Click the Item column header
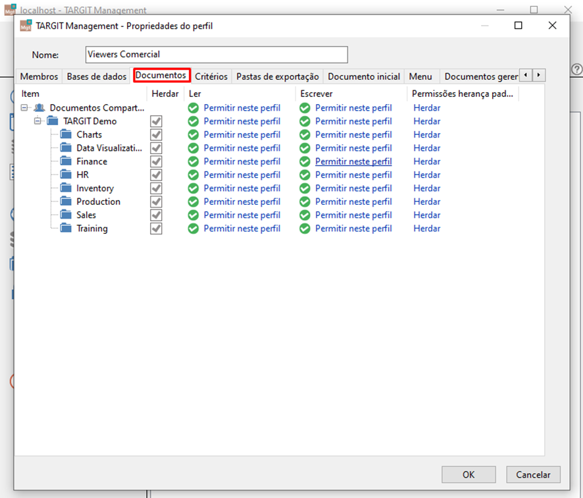The image size is (583, 498). [82, 94]
